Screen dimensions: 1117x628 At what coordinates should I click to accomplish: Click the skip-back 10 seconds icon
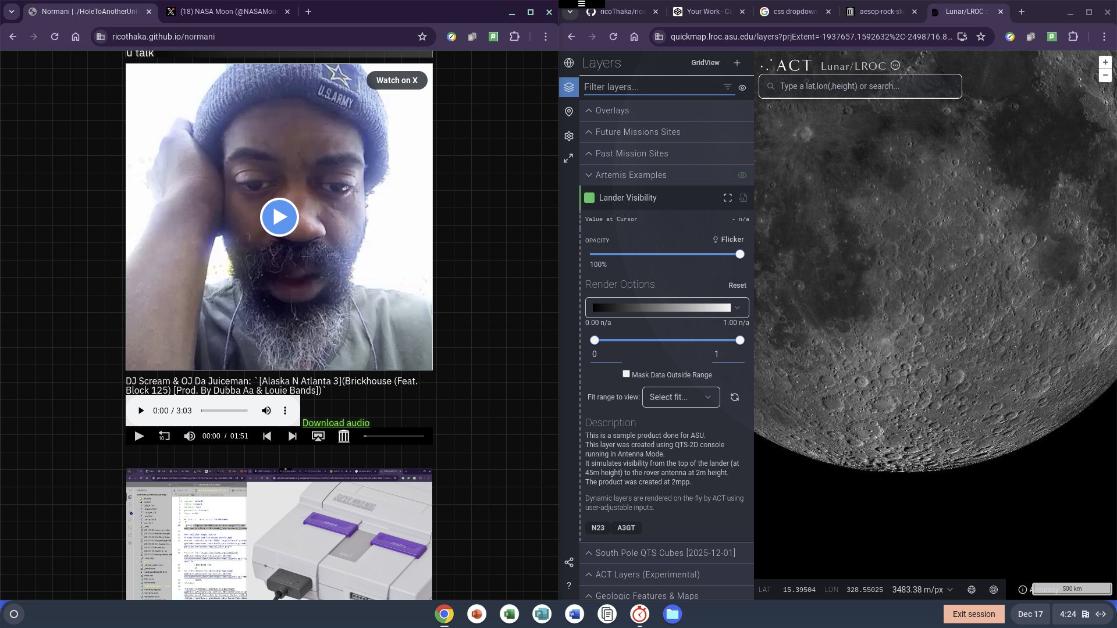pos(164,436)
